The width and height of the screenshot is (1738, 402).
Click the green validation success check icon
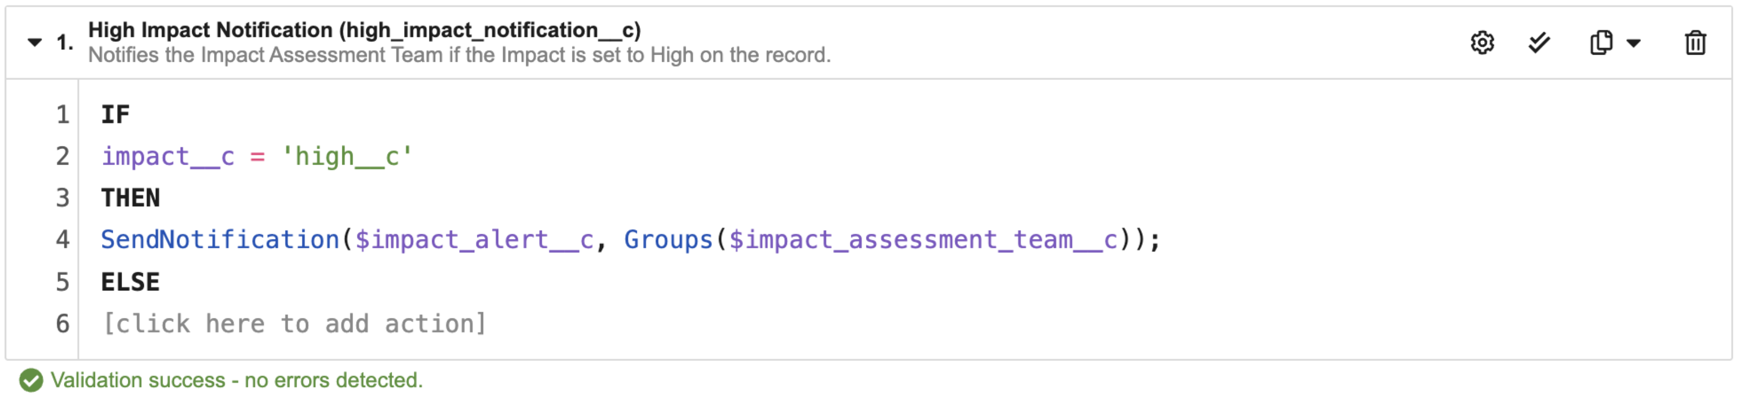[x=31, y=380]
